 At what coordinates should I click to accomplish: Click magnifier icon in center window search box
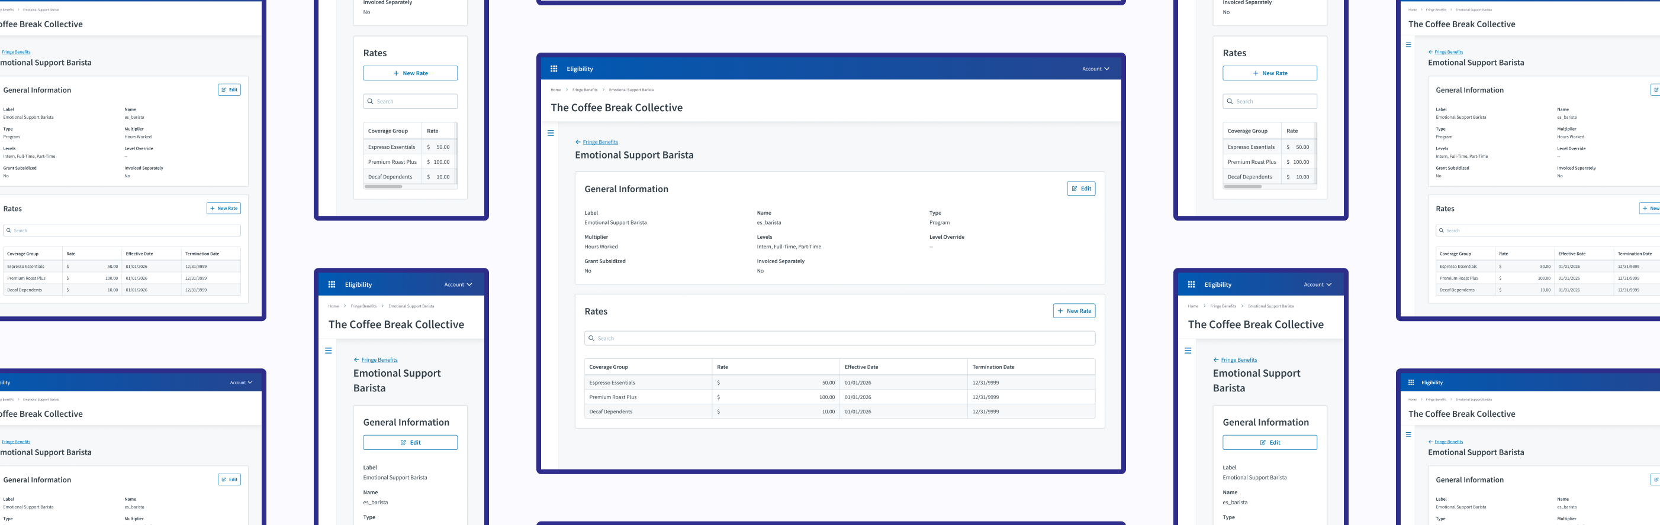click(x=591, y=338)
